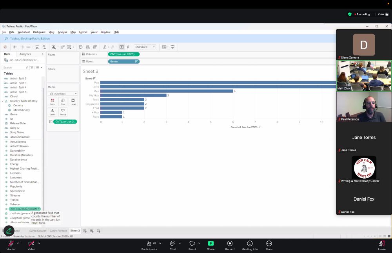Screen dimensions: 392x253
Task: Click the Redo forward arrow in toolbar
Action: (x=22, y=47)
